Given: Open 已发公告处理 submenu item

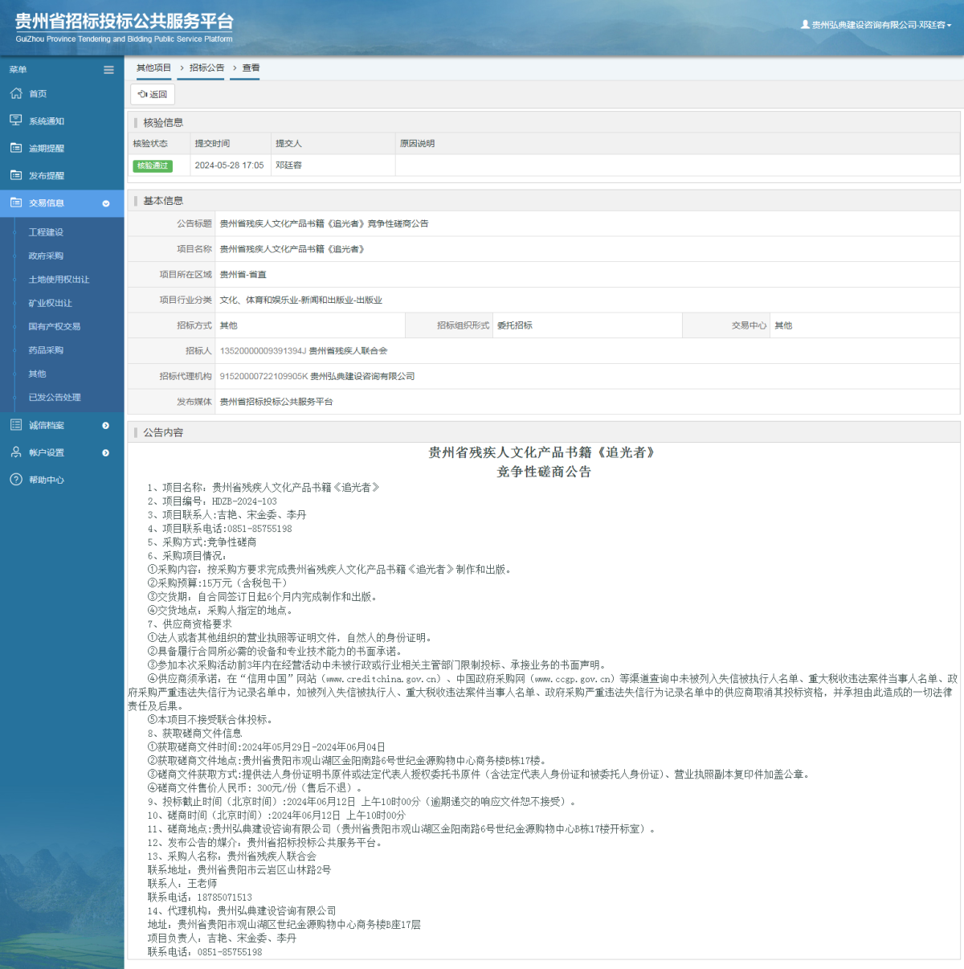Looking at the screenshot, I should pos(55,397).
